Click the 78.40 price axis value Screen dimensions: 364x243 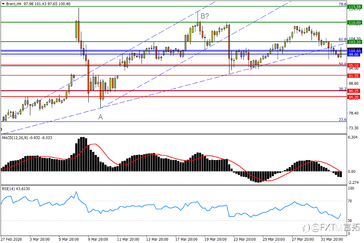353,113
